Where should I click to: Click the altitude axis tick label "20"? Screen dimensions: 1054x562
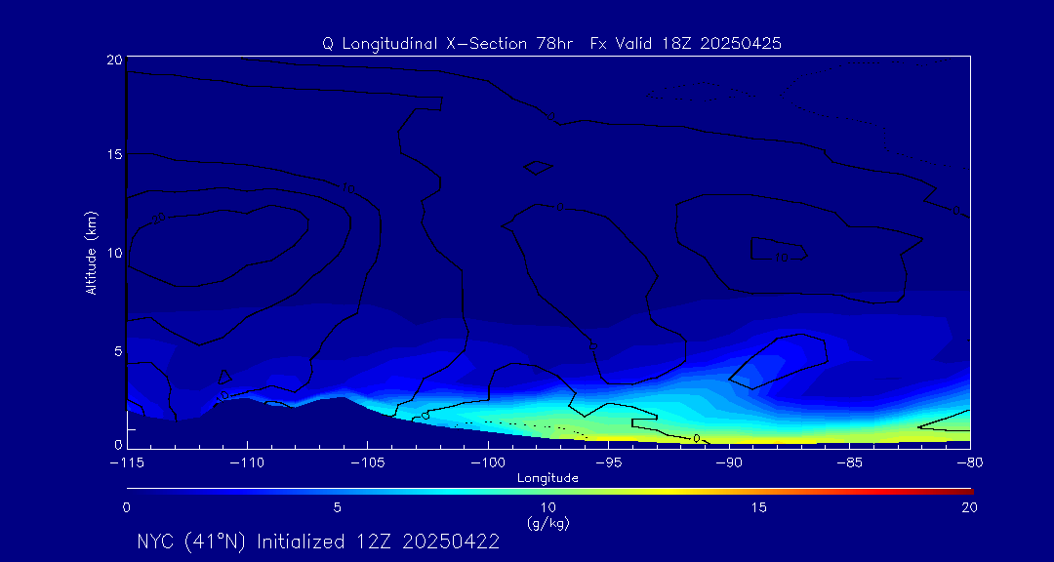click(x=113, y=60)
